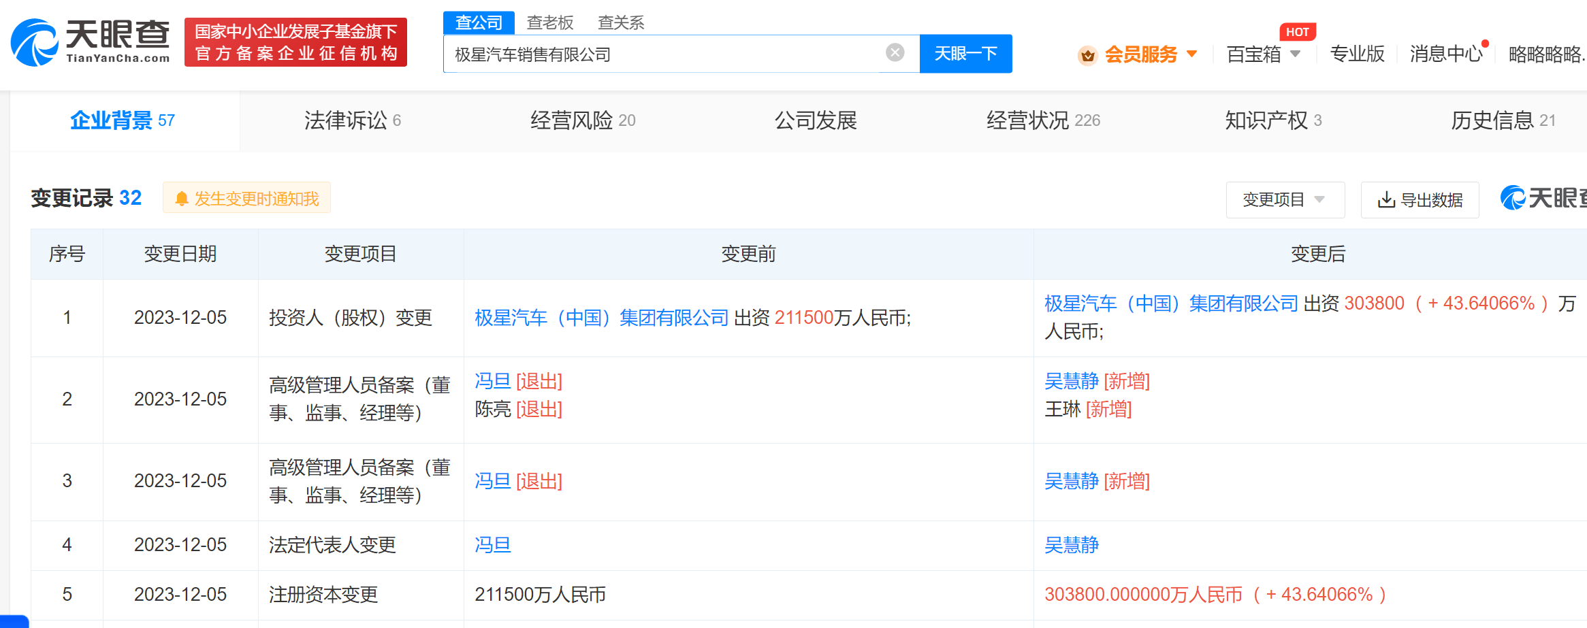Open 吴慧静 link in row 3
This screenshot has height=628, width=1587.
tap(1072, 481)
